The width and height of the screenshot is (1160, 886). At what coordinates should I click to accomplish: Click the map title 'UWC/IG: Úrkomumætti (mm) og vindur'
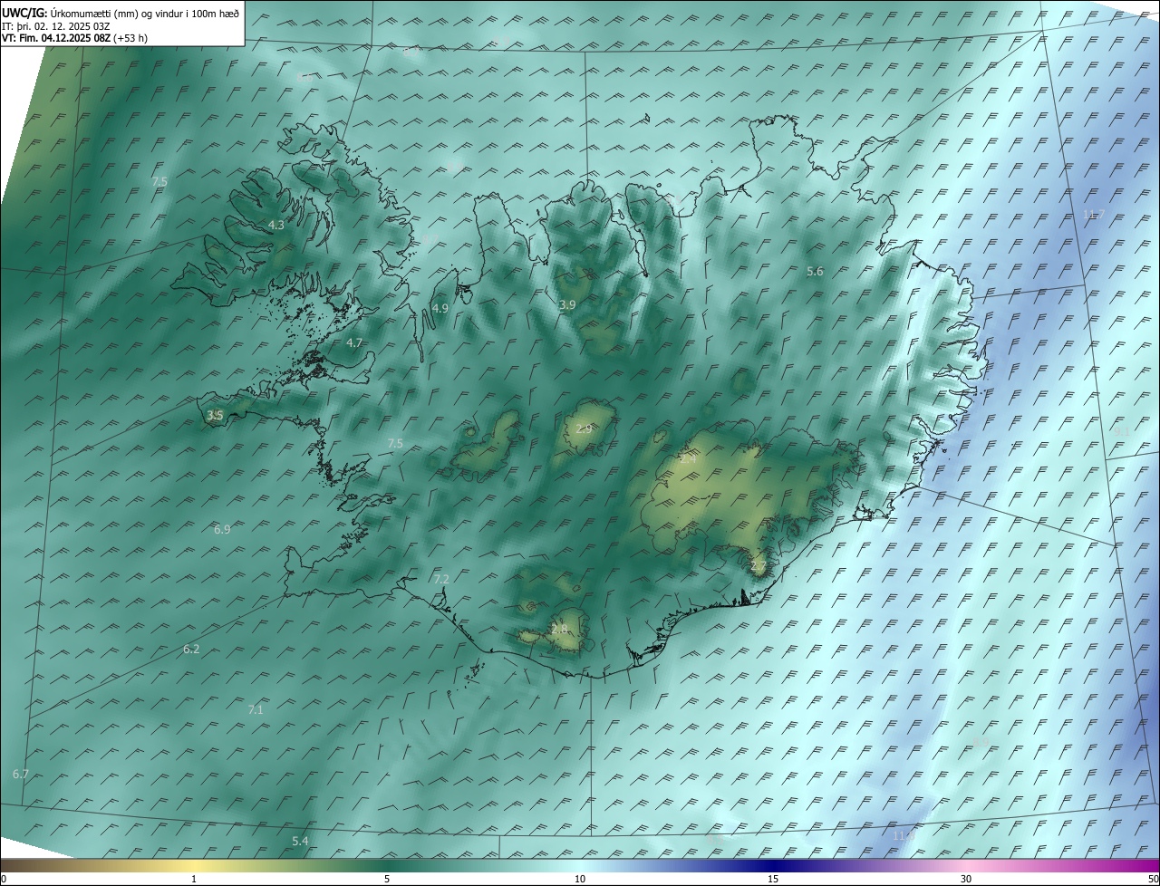121,13
